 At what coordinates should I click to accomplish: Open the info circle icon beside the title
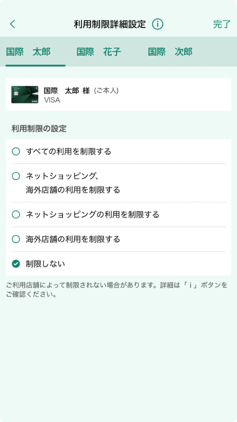point(158,24)
